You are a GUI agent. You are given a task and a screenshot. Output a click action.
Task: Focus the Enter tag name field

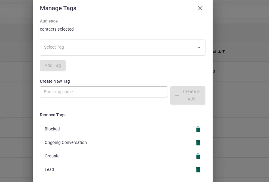(x=104, y=92)
